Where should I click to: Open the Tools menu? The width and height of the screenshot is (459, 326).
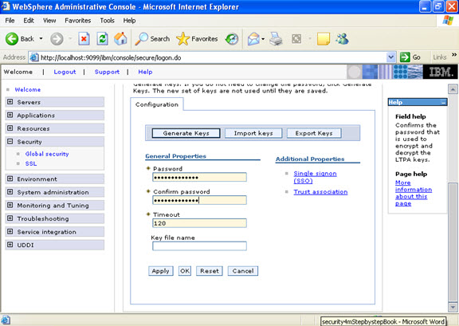click(x=107, y=21)
